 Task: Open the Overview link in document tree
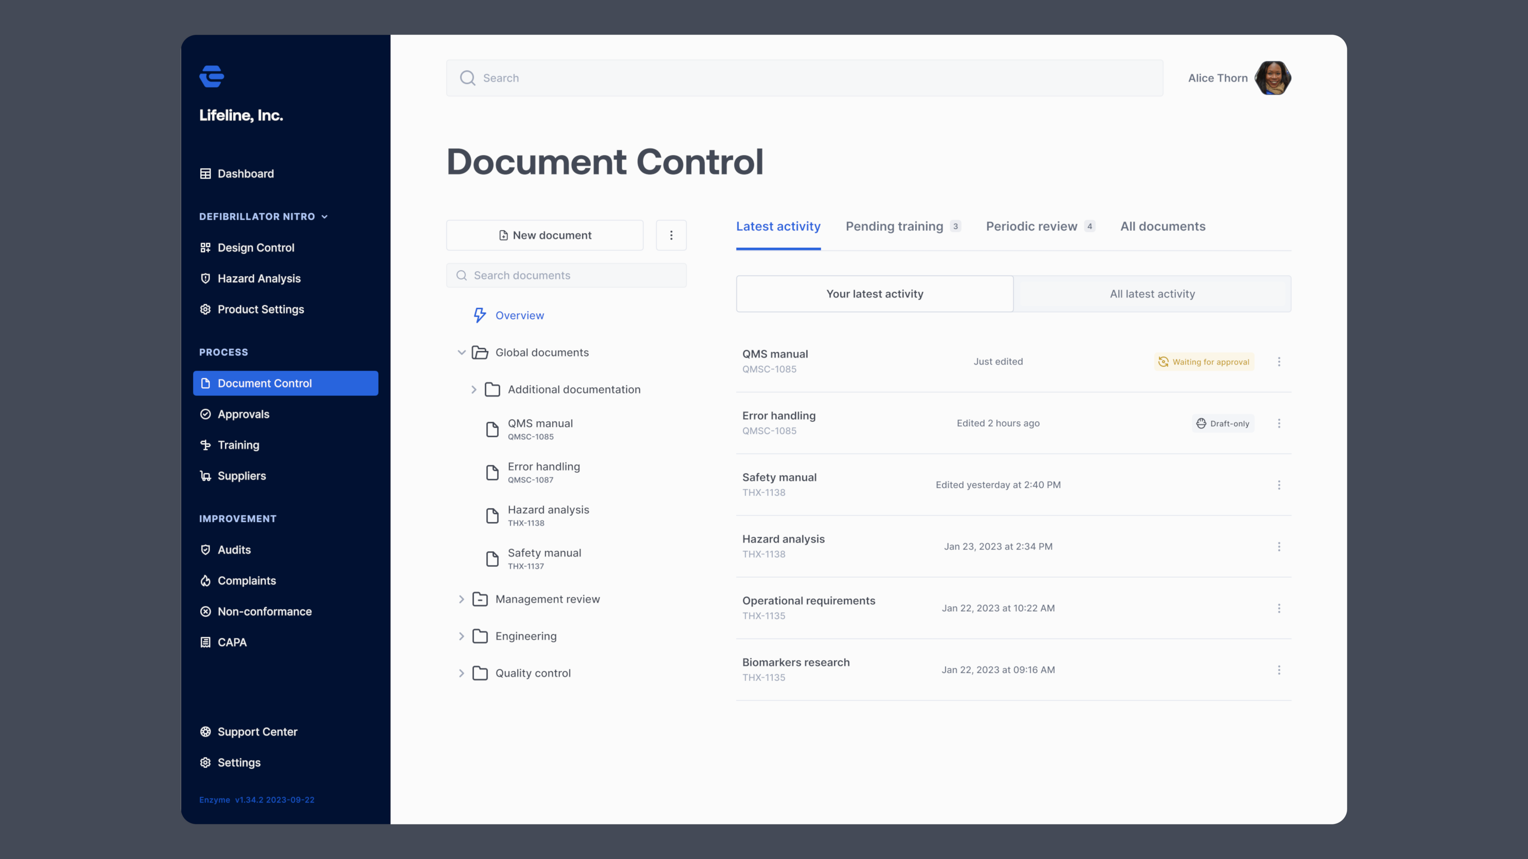(520, 315)
